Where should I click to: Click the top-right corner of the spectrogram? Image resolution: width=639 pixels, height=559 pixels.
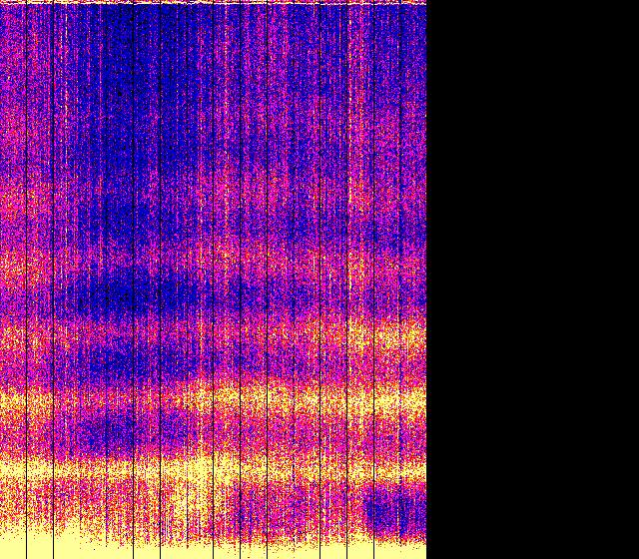click(424, 2)
